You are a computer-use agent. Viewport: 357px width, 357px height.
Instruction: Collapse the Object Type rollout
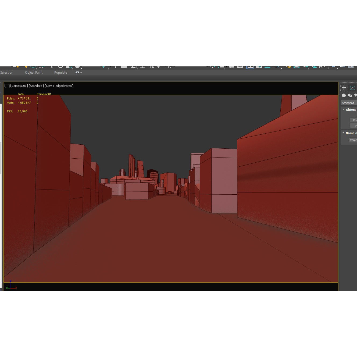(x=343, y=109)
